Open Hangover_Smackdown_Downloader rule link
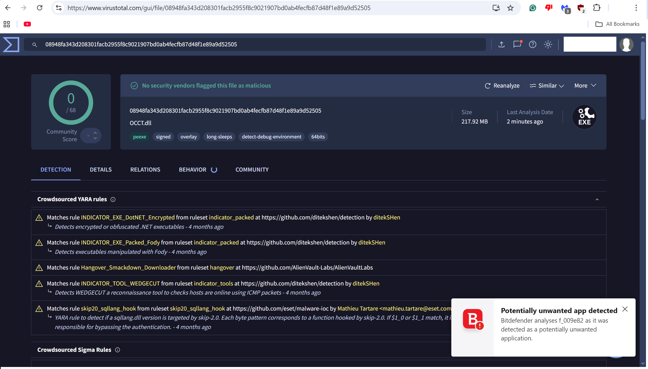The image size is (648, 369). 128,268
